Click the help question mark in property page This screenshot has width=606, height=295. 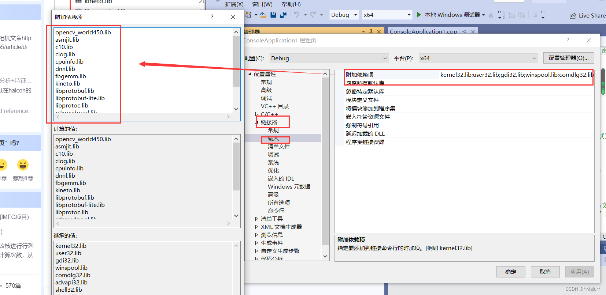568,40
